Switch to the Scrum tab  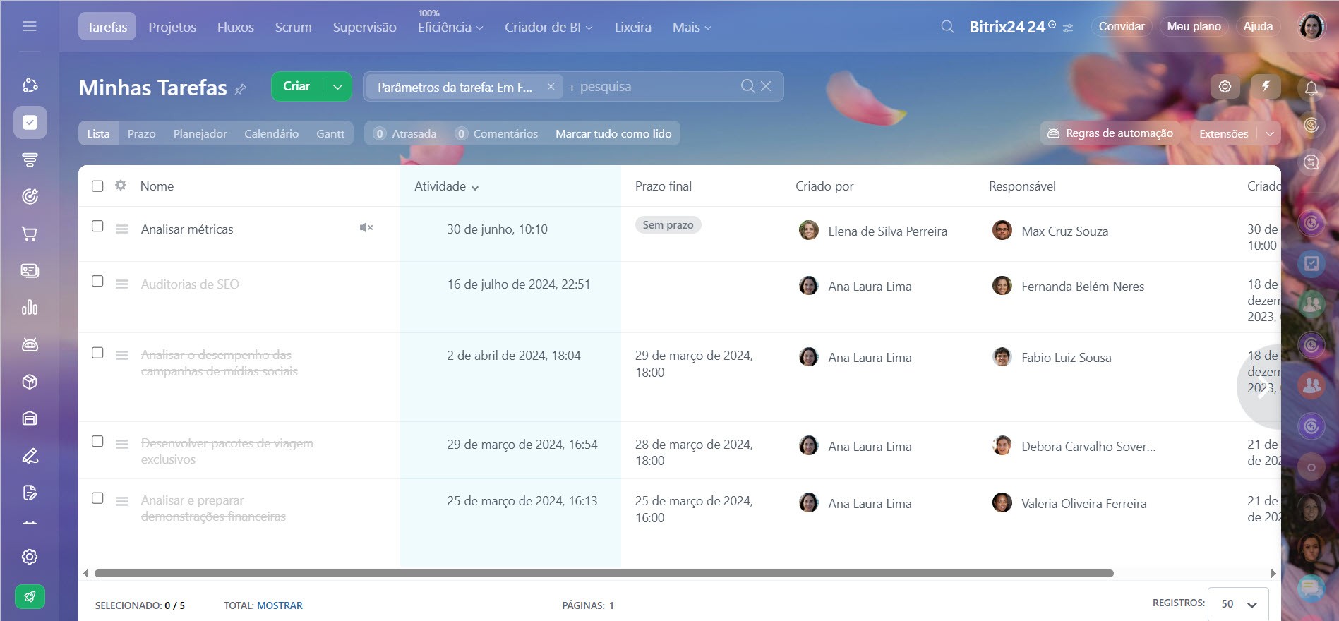tap(293, 27)
